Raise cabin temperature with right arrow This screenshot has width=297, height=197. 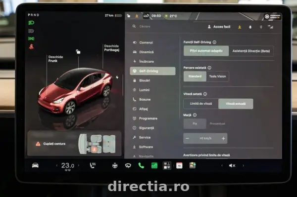pyautogui.click(x=79, y=165)
